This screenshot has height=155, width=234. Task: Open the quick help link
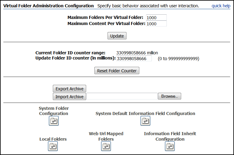[221, 6]
